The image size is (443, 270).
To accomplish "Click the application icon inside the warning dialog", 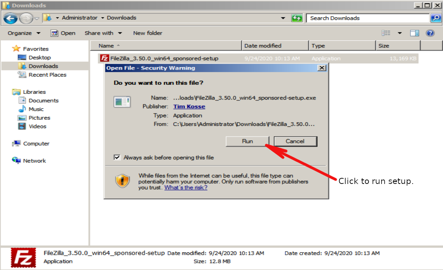I will coord(122,102).
